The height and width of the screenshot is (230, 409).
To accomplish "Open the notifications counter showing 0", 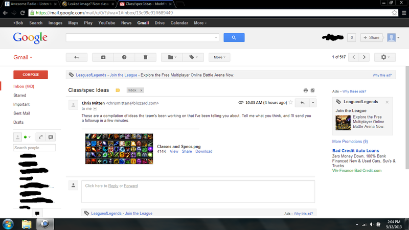I will tap(352, 37).
